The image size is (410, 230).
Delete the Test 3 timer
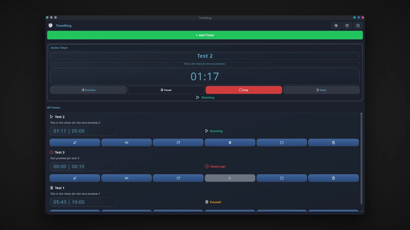(x=333, y=178)
